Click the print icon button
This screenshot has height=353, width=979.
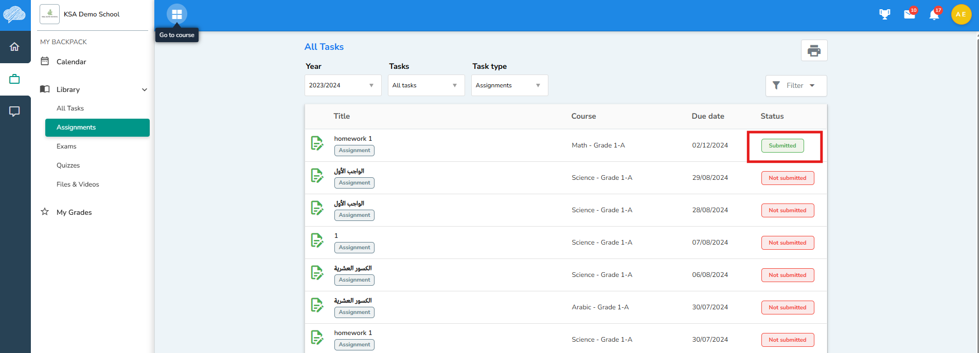(x=814, y=50)
